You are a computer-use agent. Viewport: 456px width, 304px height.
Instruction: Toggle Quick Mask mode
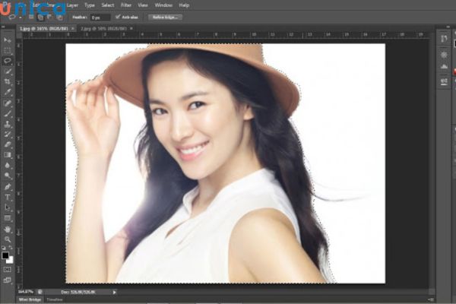8,268
